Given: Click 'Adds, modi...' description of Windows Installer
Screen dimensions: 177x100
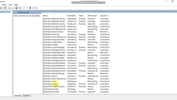Looking at the screenshot, I should [x=72, y=45].
